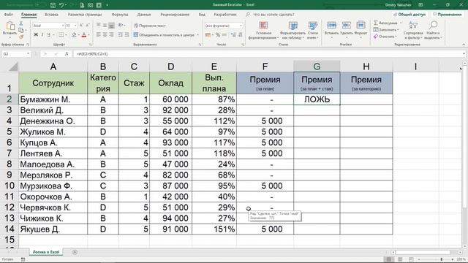Click the Fill Color bucket icon

click(x=74, y=35)
